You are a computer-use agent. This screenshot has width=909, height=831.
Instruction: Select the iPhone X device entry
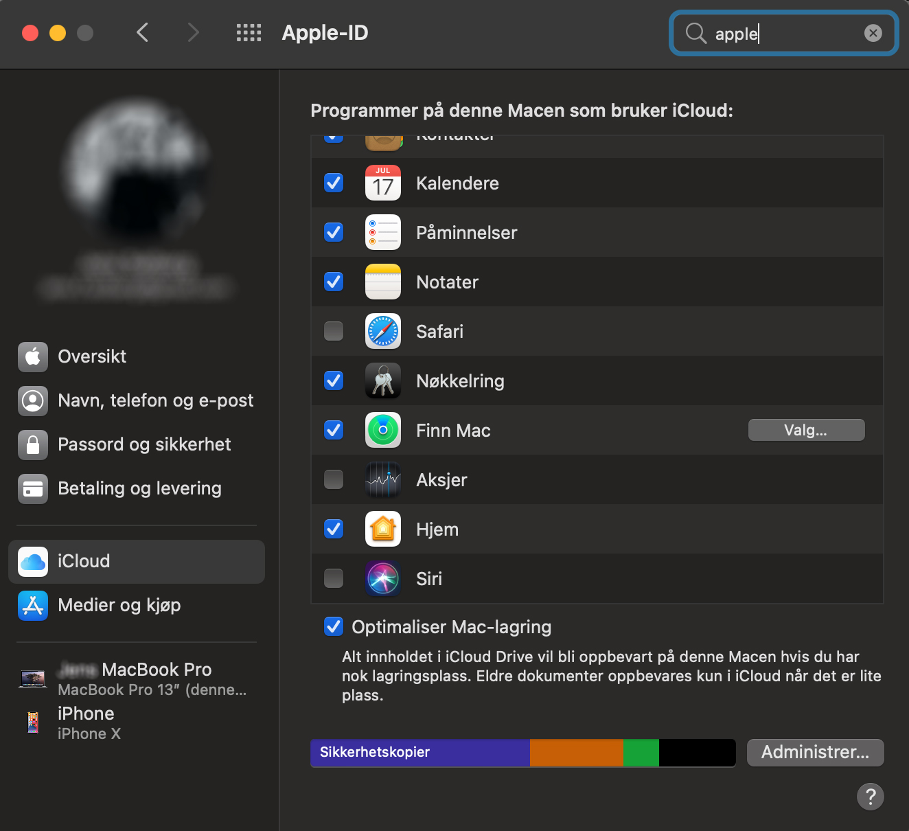137,723
